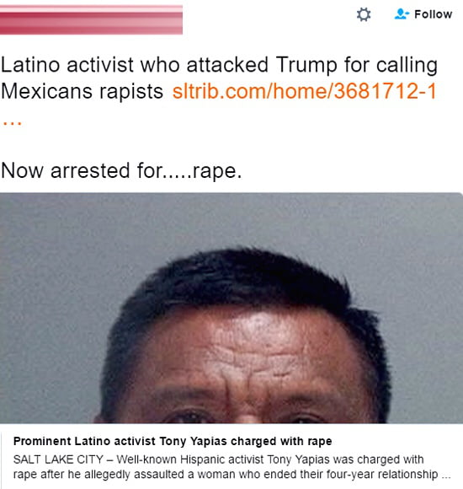
Task: Open the redacted pink username bar
Action: (91, 19)
